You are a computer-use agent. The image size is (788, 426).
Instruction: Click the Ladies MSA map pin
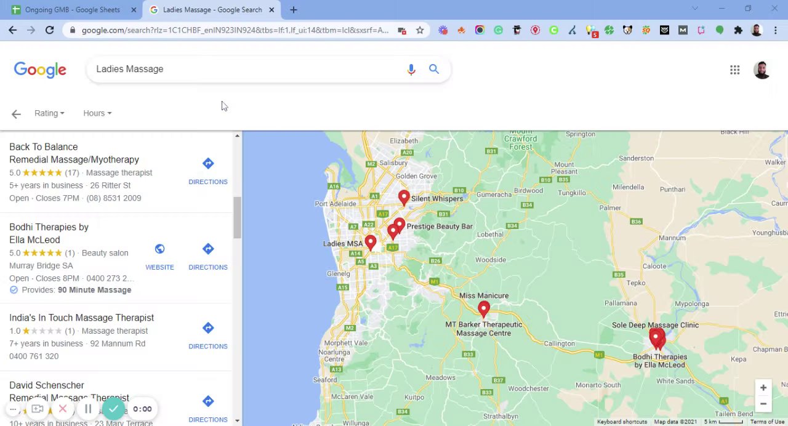370,243
